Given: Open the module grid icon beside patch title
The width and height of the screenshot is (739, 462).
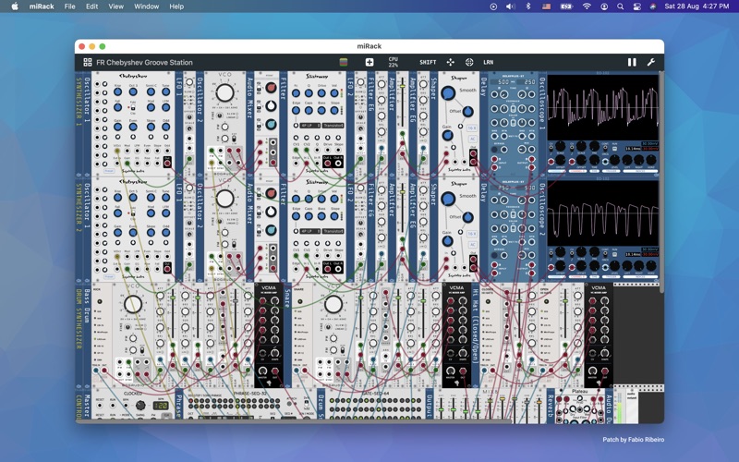Looking at the screenshot, I should pos(88,62).
